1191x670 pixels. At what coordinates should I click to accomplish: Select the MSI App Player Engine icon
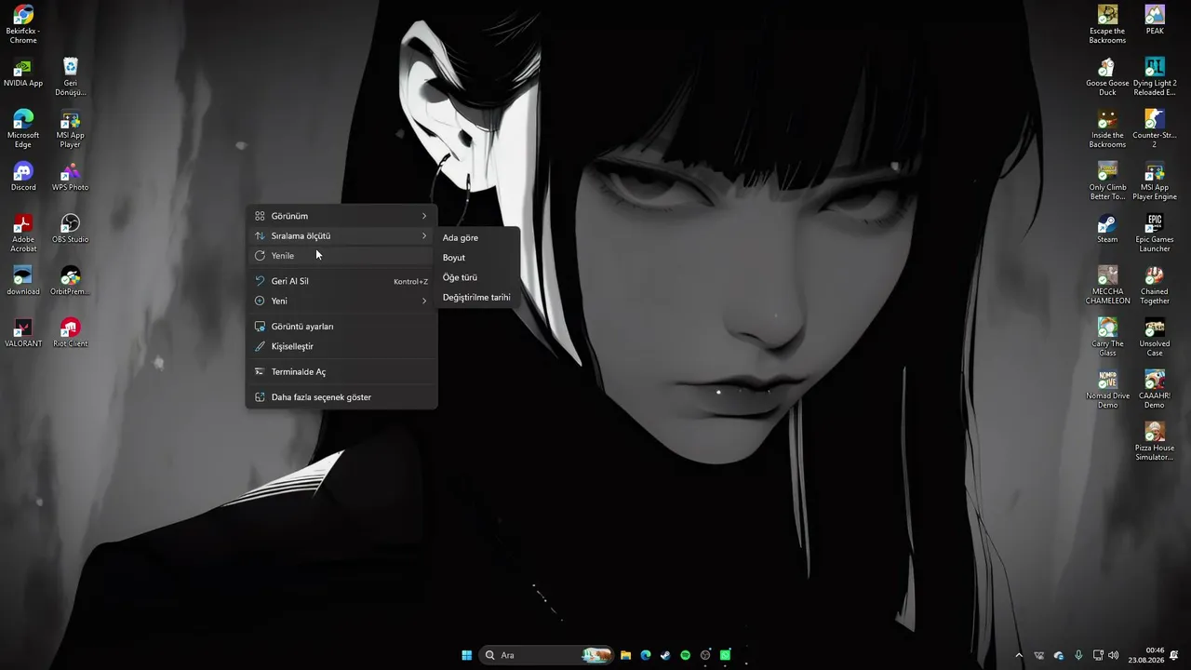click(1155, 181)
